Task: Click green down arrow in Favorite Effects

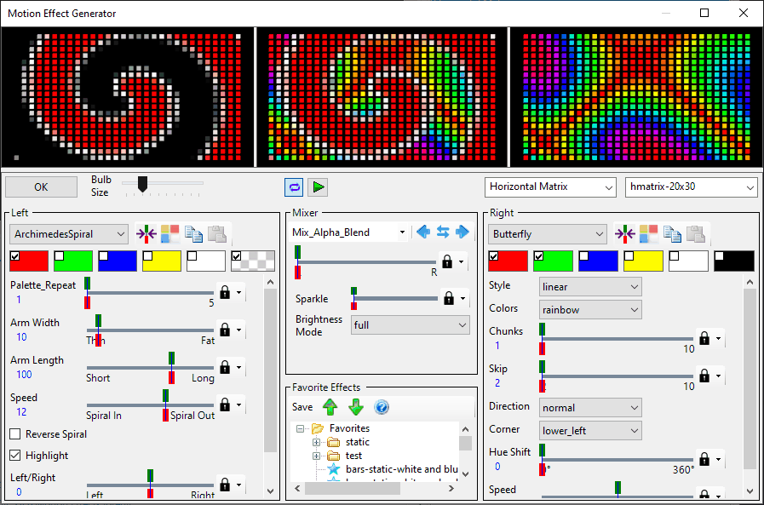Action: 356,407
